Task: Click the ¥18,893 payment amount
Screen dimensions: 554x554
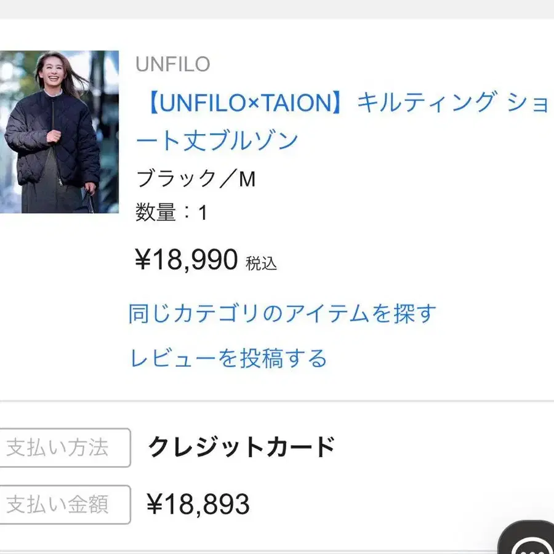Action: pyautogui.click(x=198, y=505)
